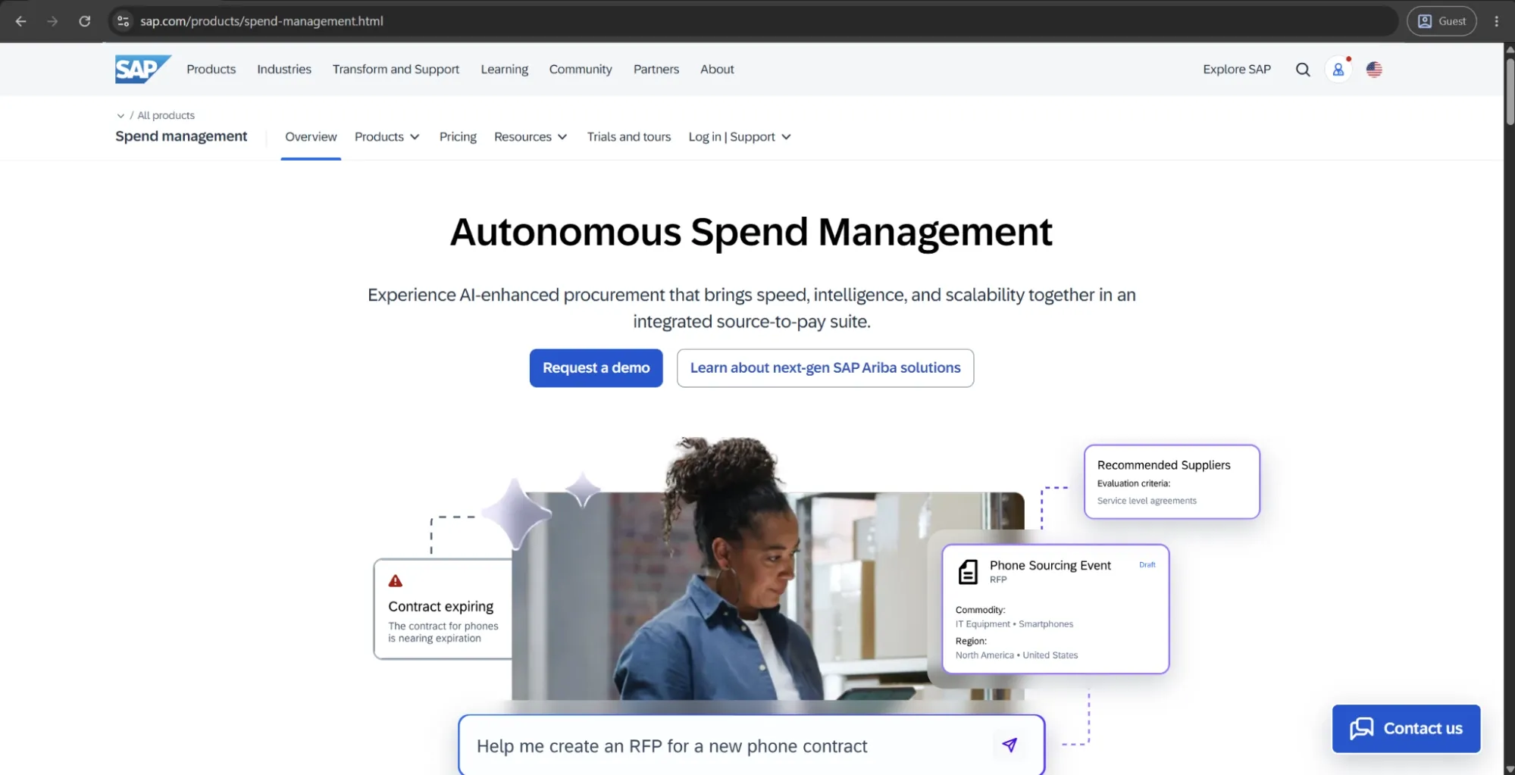Click the US flag country selector icon

[1374, 70]
